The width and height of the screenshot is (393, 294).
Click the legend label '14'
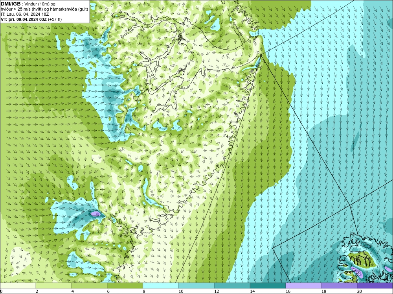pos(252,291)
